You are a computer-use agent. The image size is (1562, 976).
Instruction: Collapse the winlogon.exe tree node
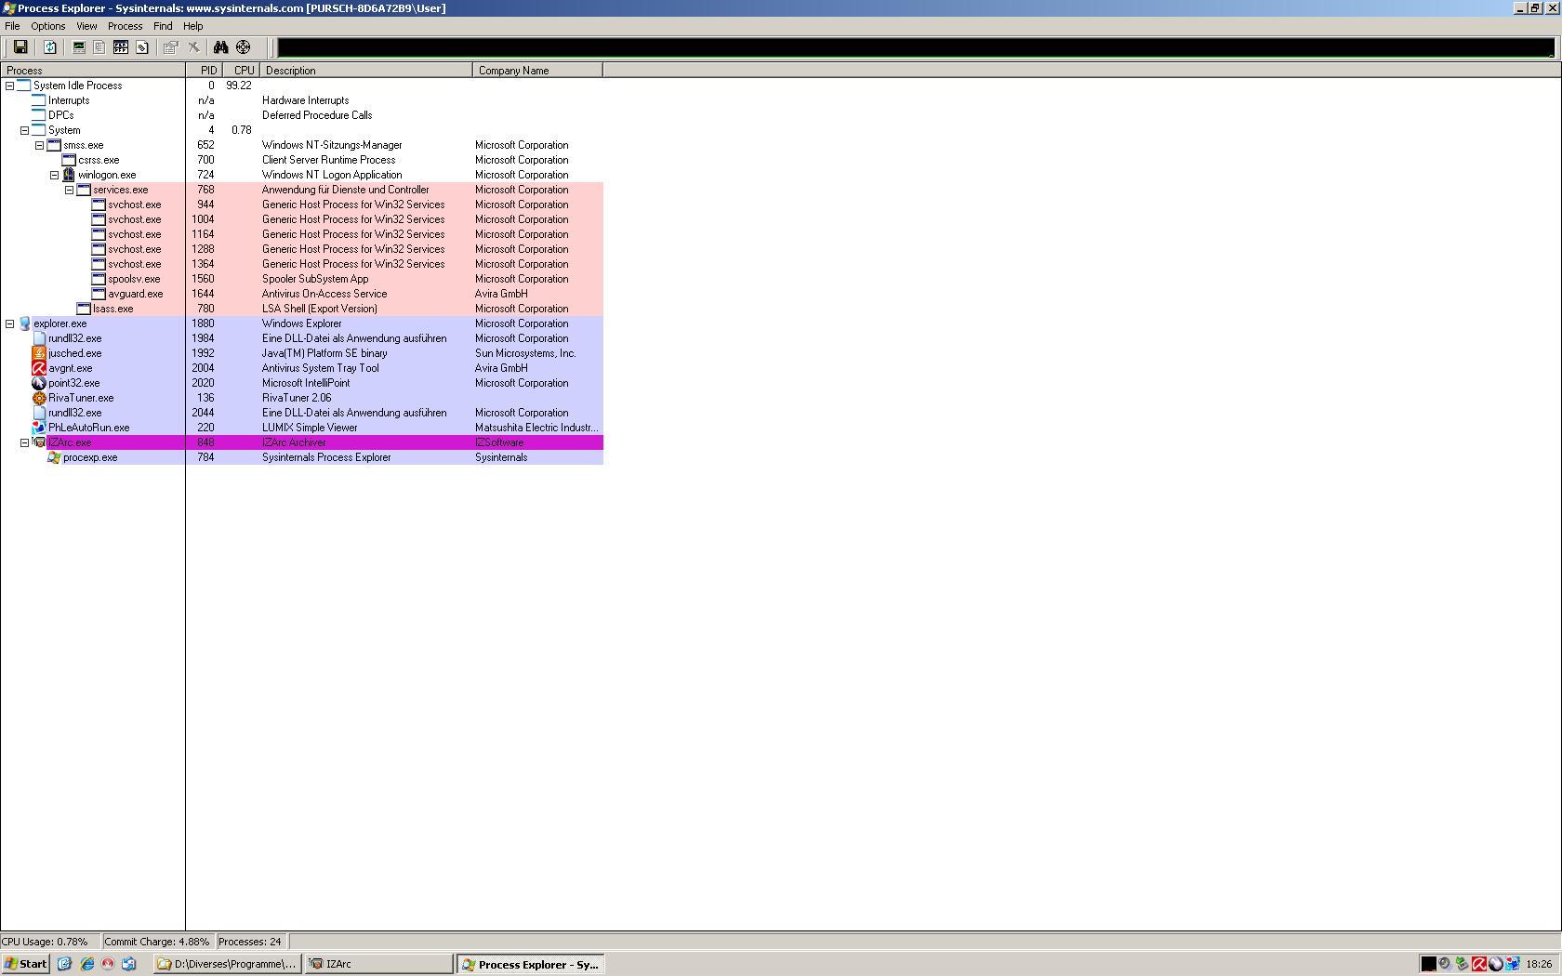pyautogui.click(x=54, y=175)
